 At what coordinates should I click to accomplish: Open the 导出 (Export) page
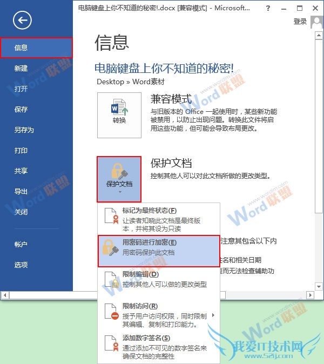(x=36, y=192)
